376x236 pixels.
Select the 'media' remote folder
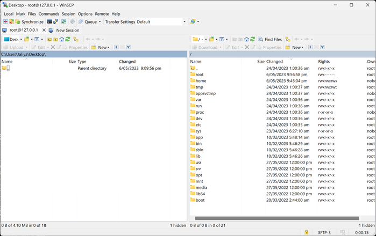point(201,188)
